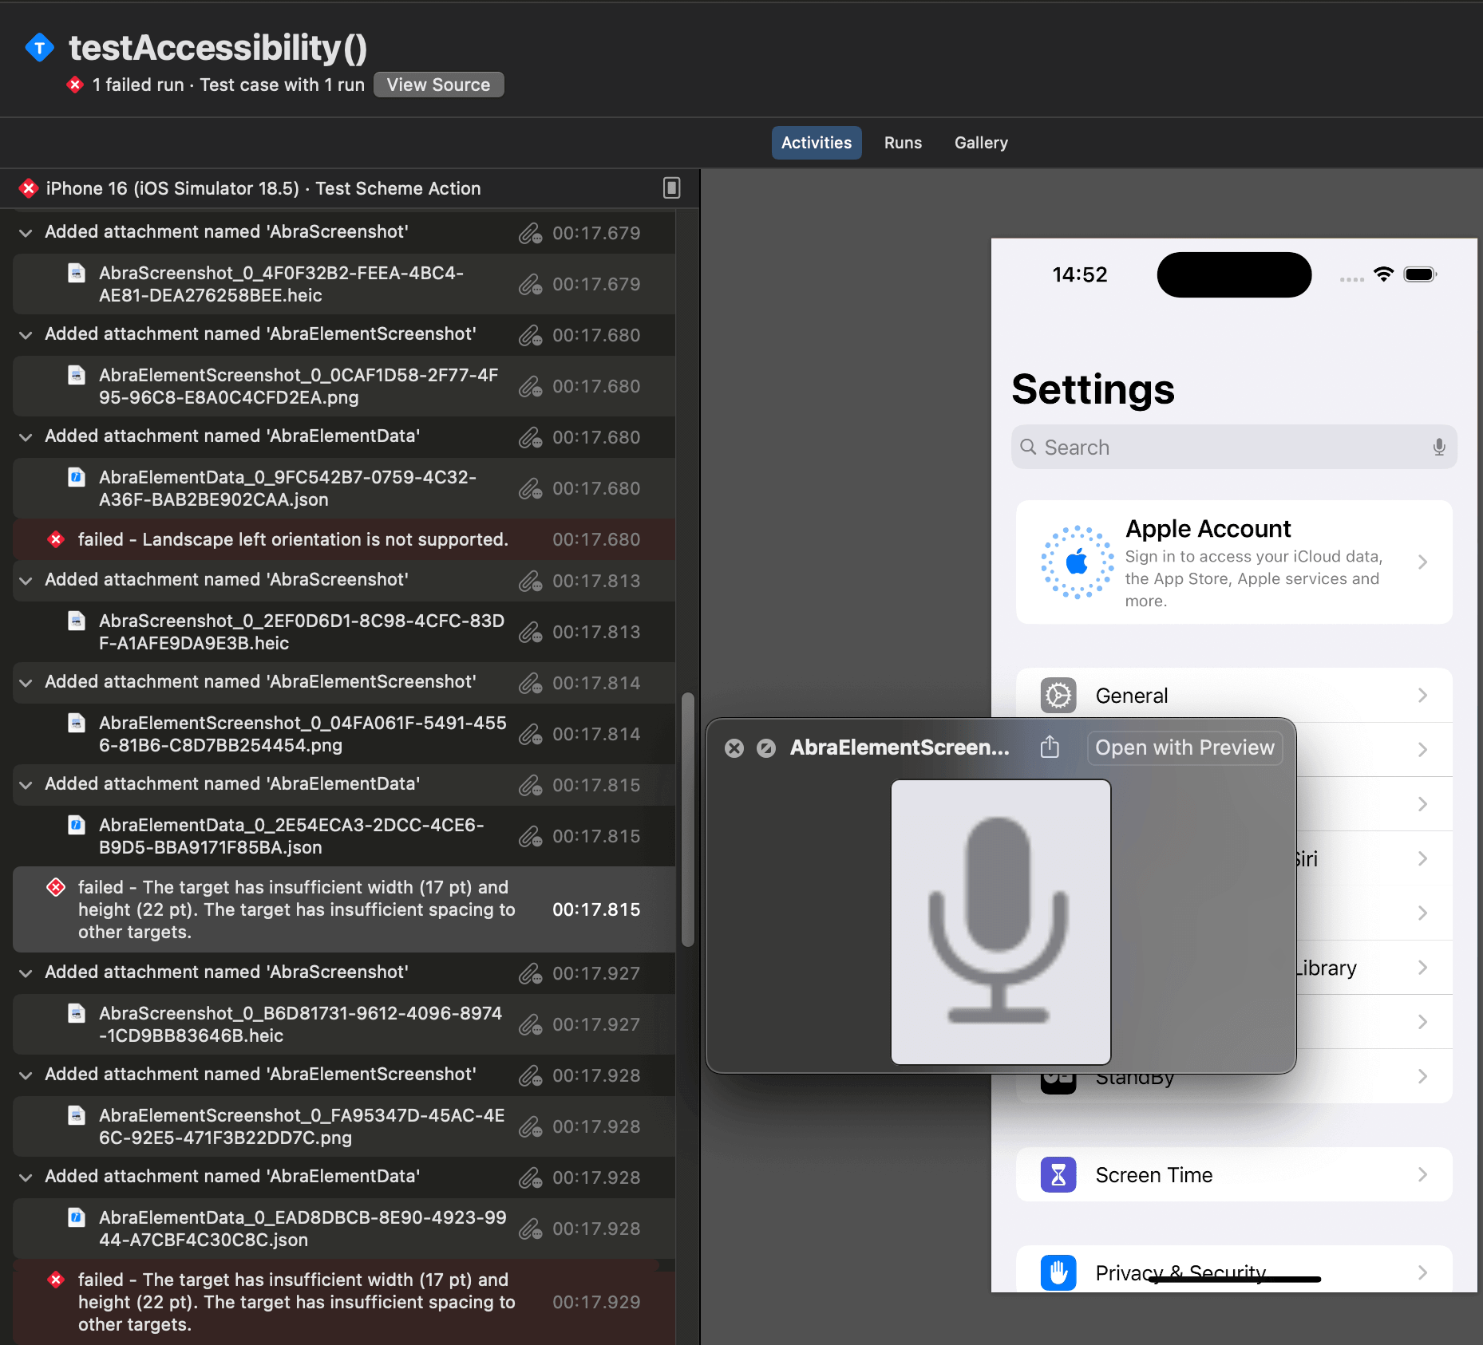The width and height of the screenshot is (1483, 1345).
Task: Switch to the Runs tab
Action: pos(902,143)
